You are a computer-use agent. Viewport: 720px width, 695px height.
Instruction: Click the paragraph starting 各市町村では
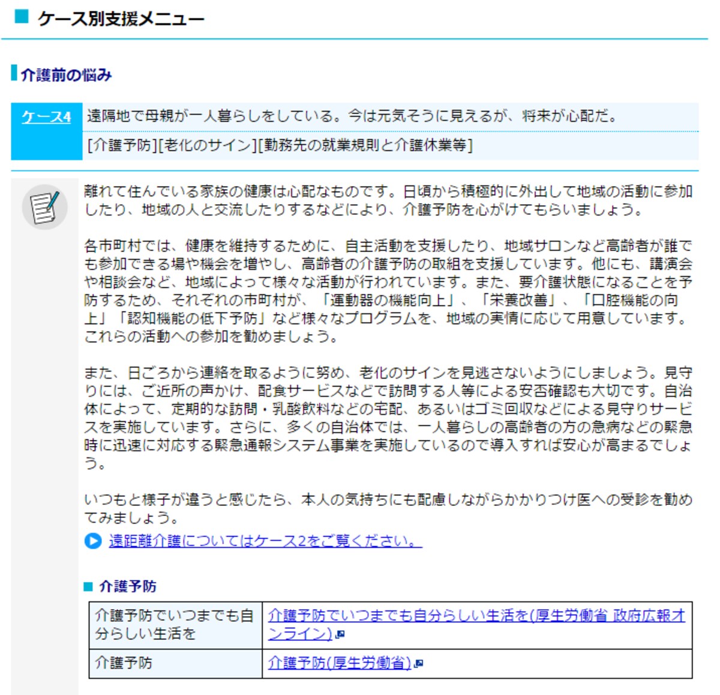click(x=389, y=291)
